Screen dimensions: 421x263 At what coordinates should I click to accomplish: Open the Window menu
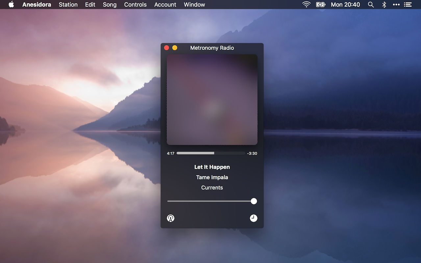coord(194,5)
